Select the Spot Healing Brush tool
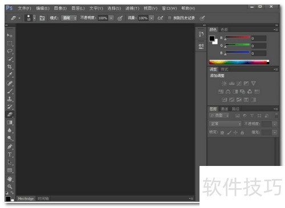The image size is (285, 208). [x=10, y=83]
